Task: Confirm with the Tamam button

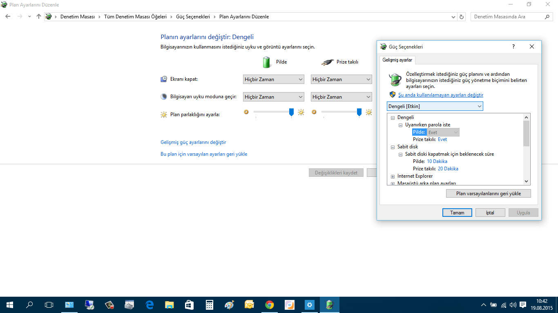Action: (457, 213)
